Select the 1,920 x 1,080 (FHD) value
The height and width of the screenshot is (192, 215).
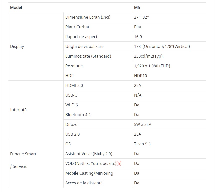click(152, 66)
